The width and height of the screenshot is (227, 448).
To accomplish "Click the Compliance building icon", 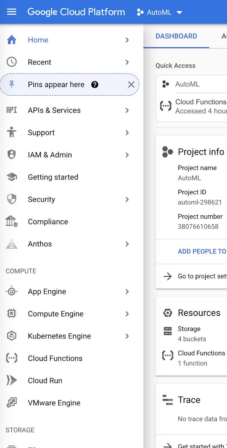I will (x=11, y=221).
